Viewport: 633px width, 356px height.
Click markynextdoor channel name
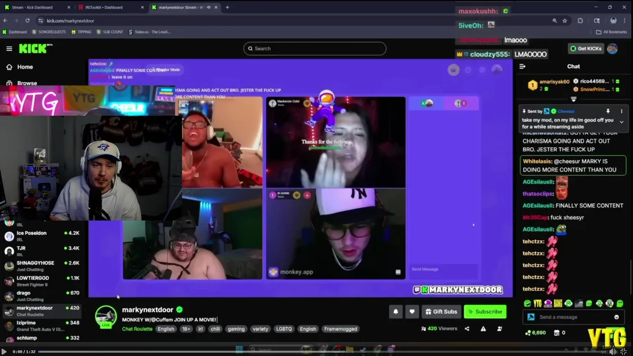click(147, 310)
